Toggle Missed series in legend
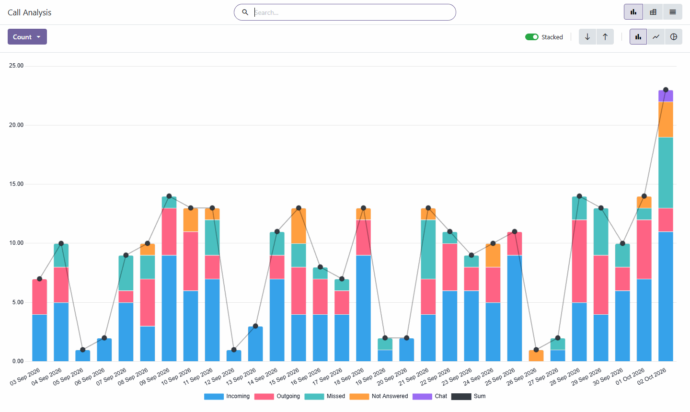The height and width of the screenshot is (412, 690). 325,397
